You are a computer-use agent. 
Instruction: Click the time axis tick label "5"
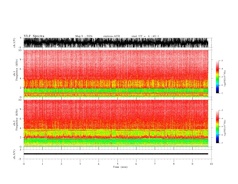click(x=117, y=164)
